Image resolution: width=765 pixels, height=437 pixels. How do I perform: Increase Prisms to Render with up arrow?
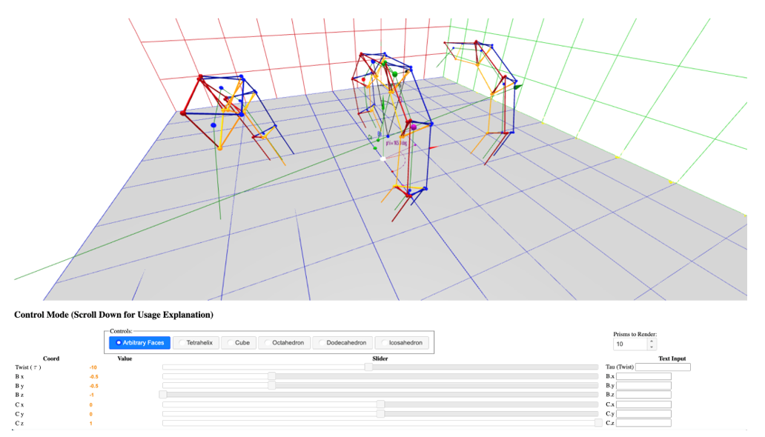(x=652, y=341)
